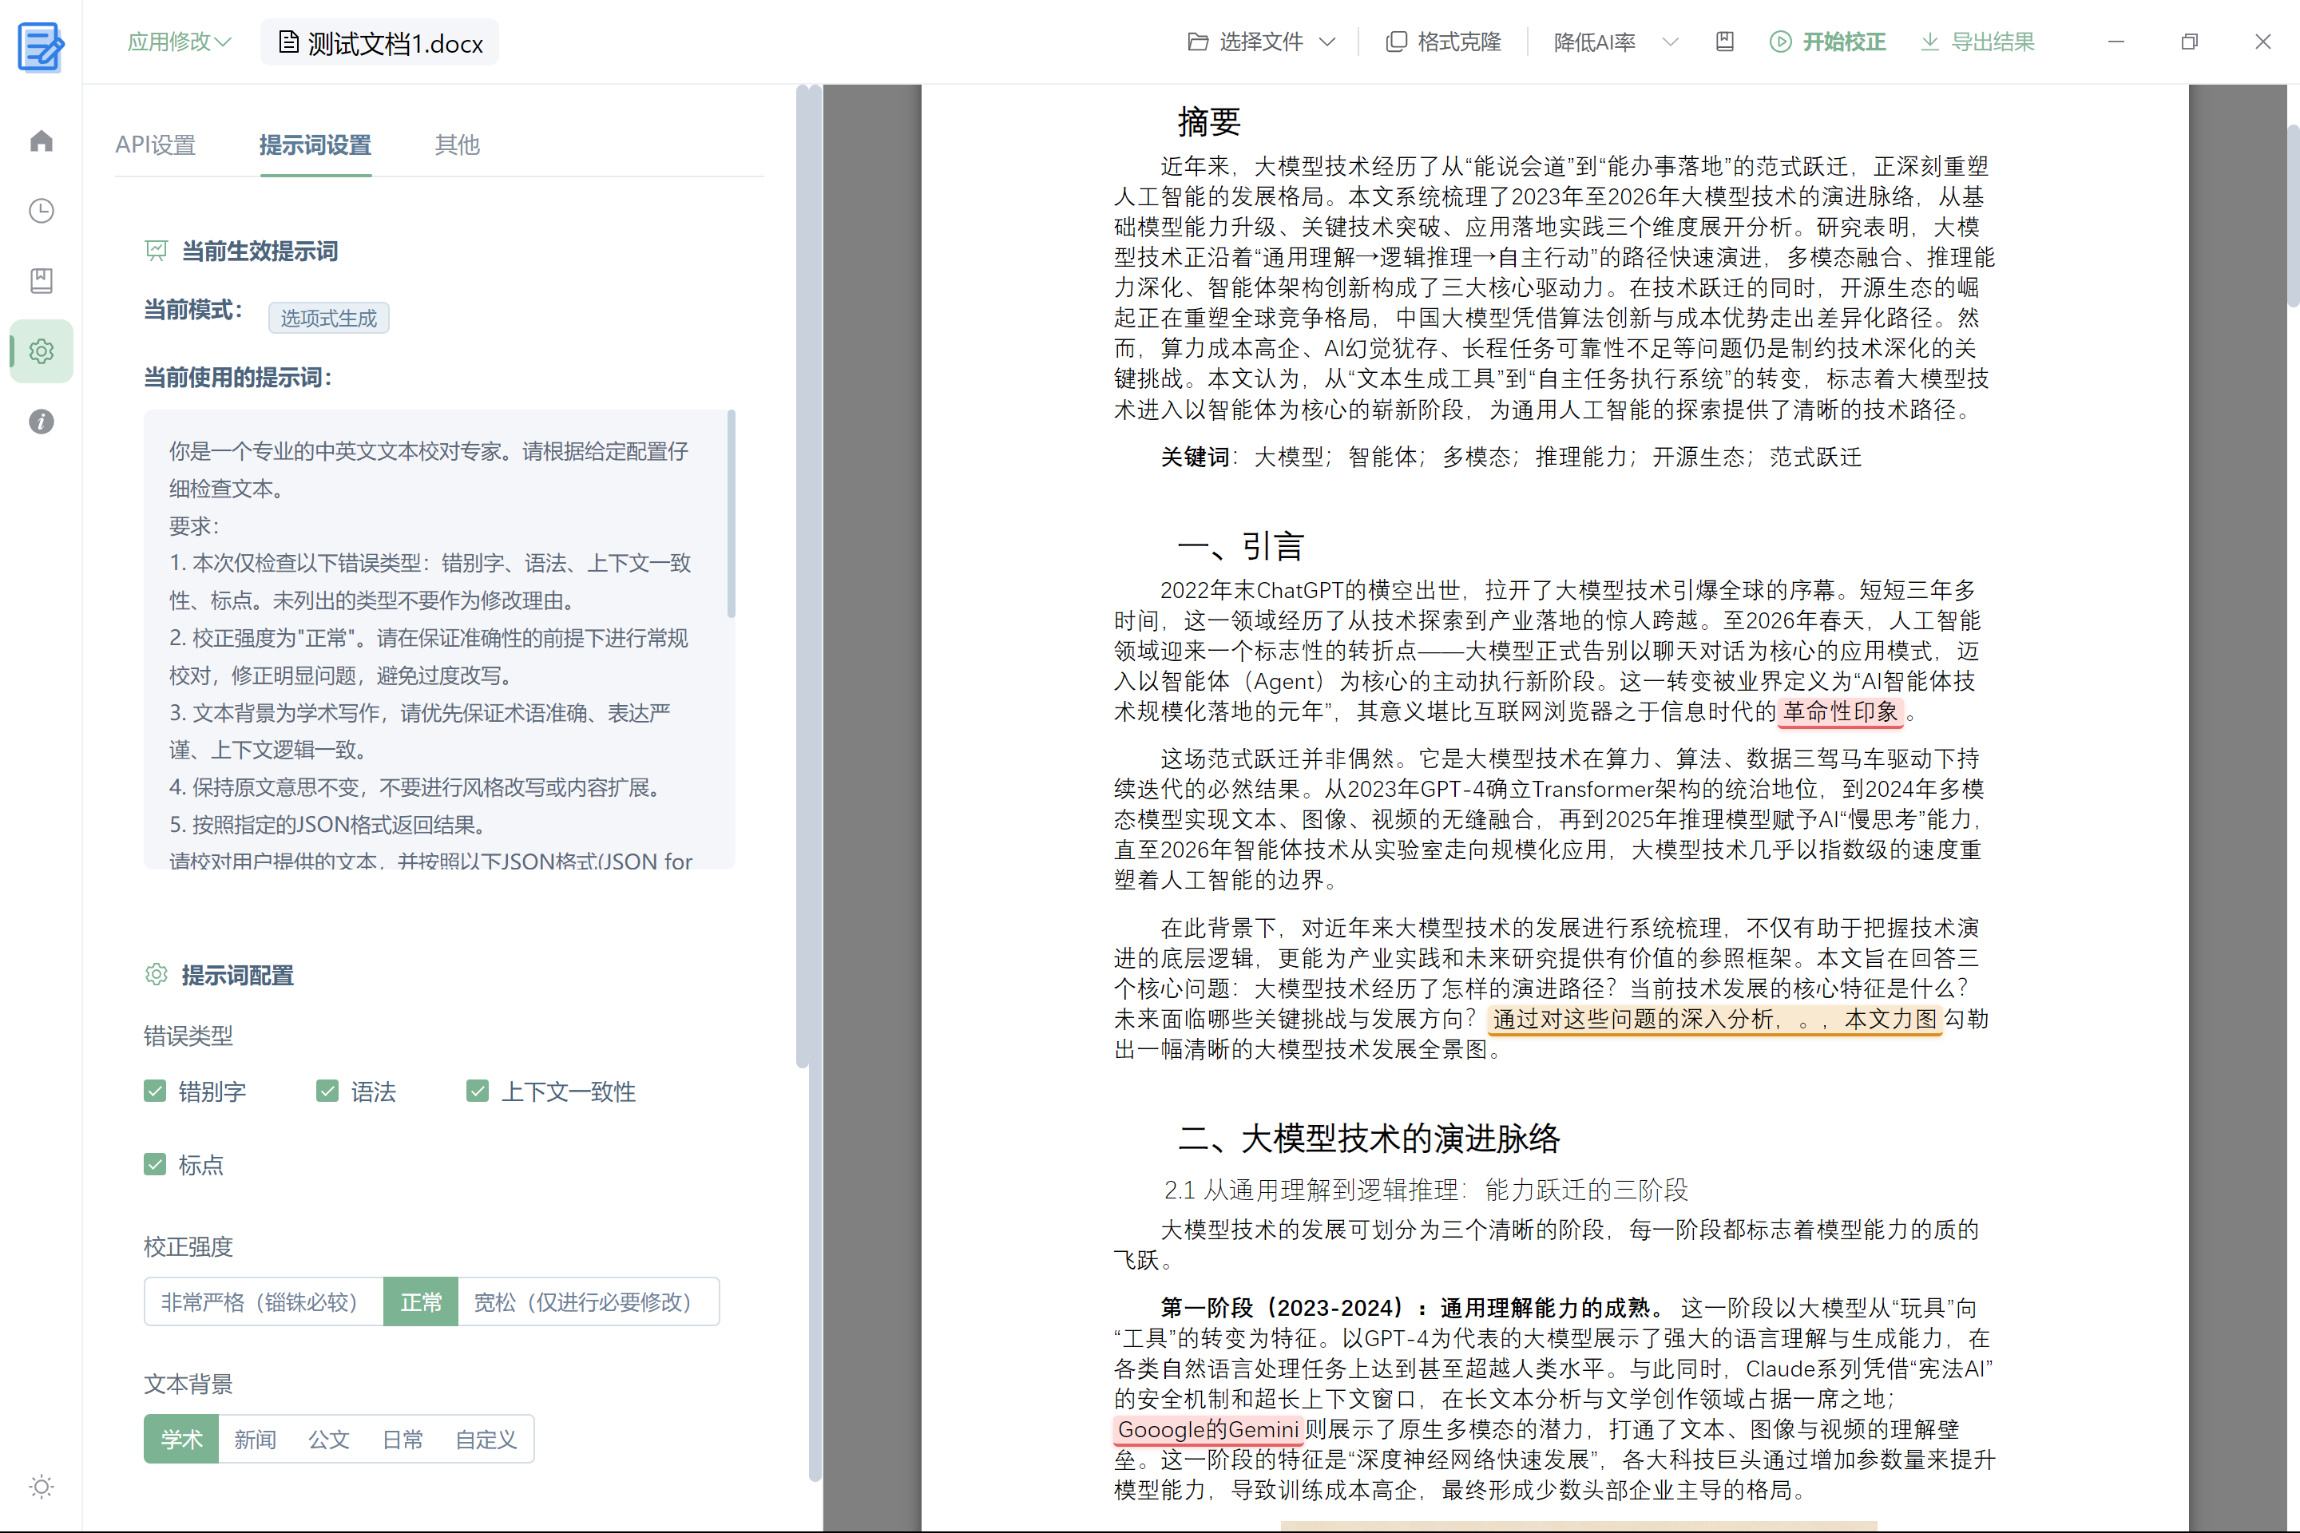Image resolution: width=2300 pixels, height=1533 pixels.
Task: Toggle the 上下文一致性 checkbox
Action: [x=478, y=1091]
